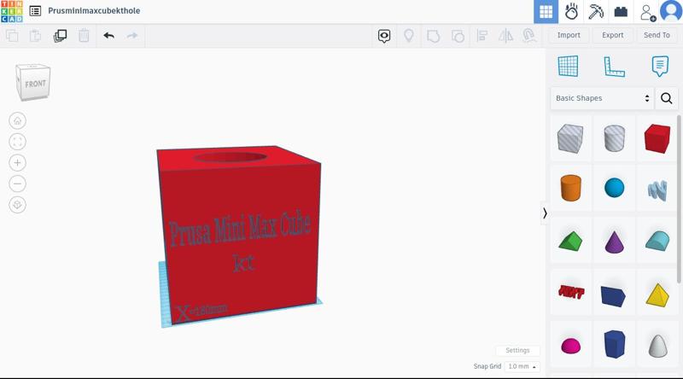
Task: Toggle orthographic perspective view button
Action: [17, 204]
